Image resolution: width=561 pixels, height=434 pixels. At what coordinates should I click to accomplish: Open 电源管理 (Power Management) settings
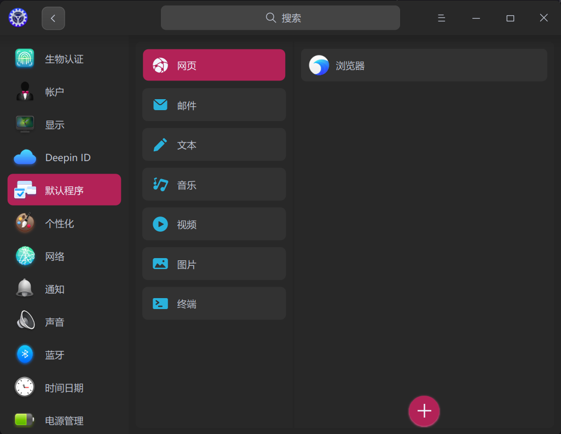coord(63,420)
